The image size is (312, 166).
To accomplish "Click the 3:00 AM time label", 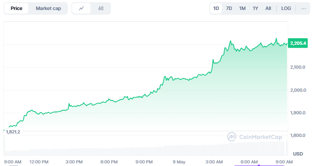I will coord(214,162).
